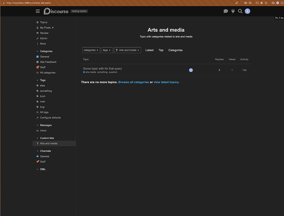Open General chat channel
284x216 pixels.
click(x=45, y=156)
